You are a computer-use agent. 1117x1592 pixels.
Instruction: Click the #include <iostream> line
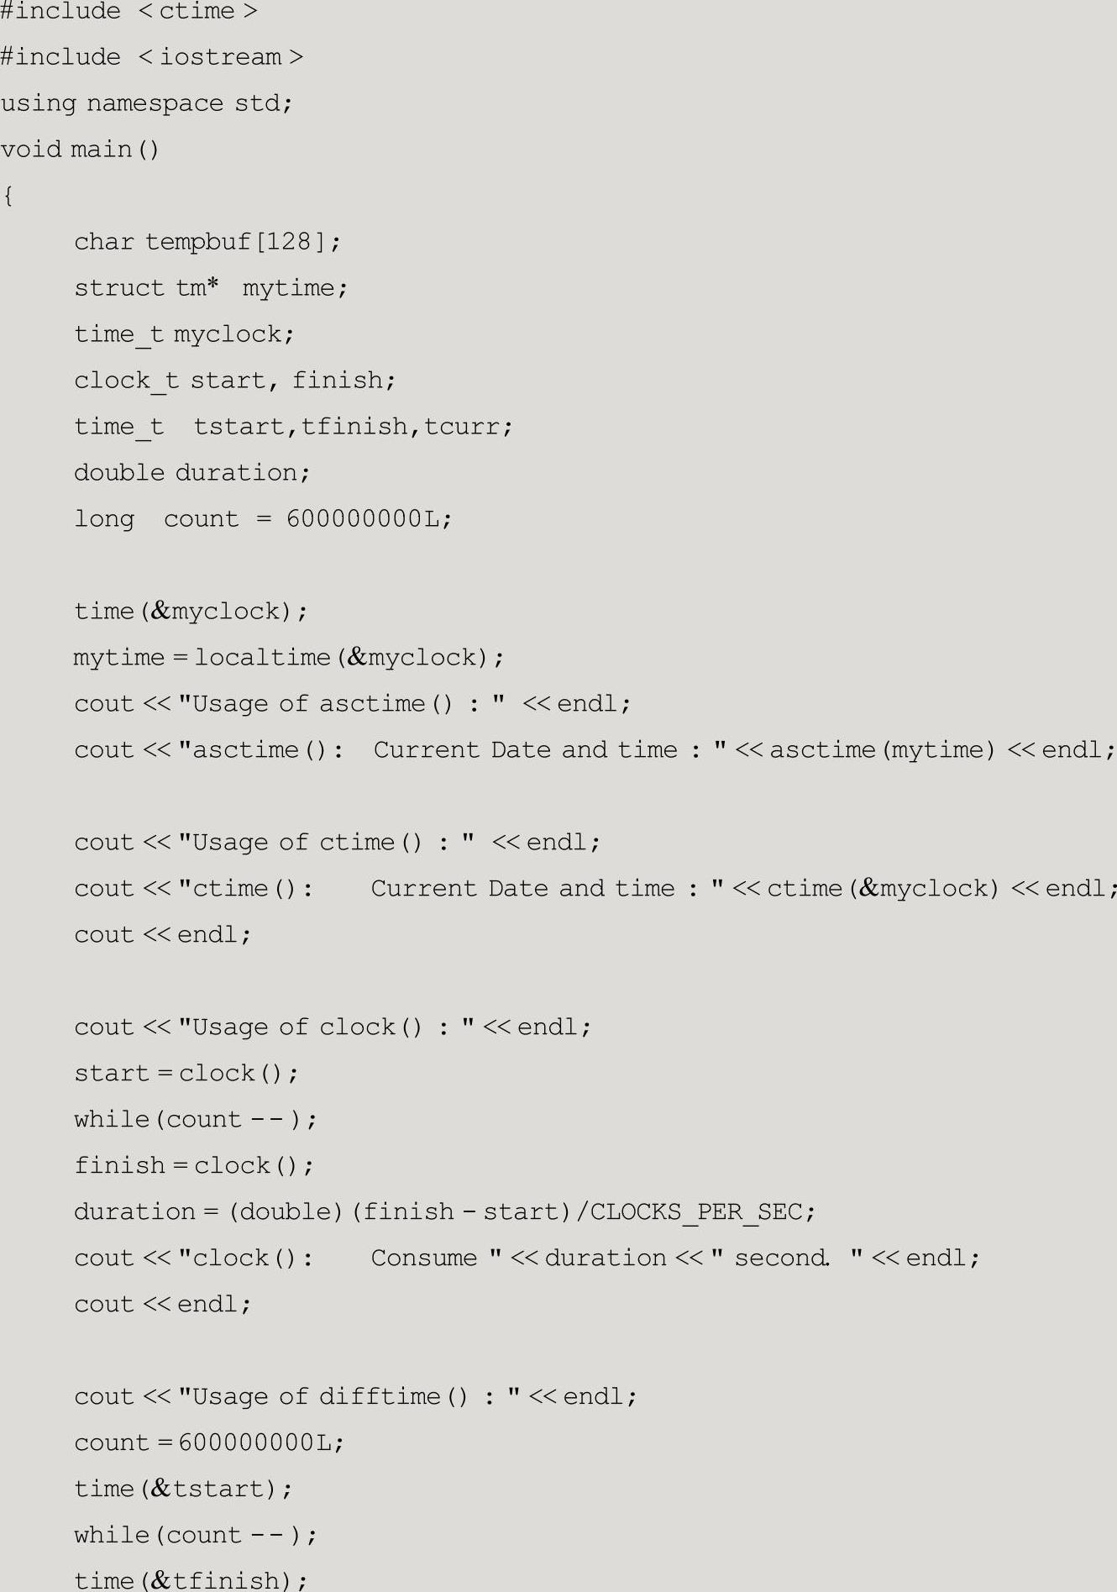pyautogui.click(x=151, y=57)
